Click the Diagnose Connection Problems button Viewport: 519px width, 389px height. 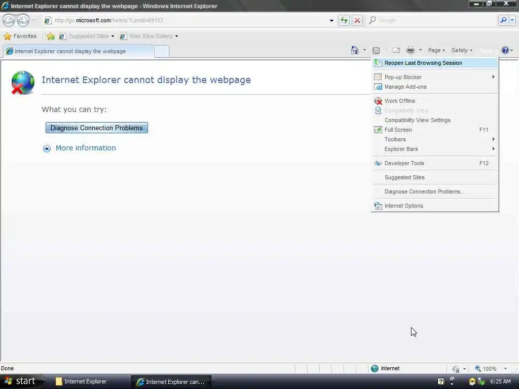[97, 128]
